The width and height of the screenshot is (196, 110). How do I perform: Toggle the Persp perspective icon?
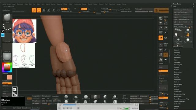click(x=161, y=33)
